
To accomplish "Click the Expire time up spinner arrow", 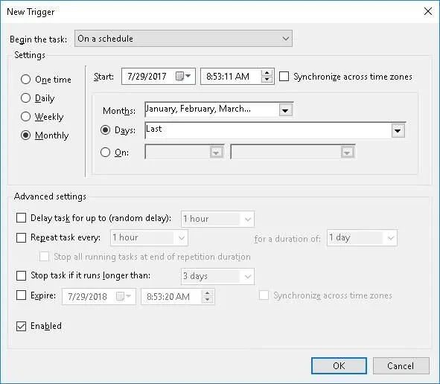I will coord(207,293).
